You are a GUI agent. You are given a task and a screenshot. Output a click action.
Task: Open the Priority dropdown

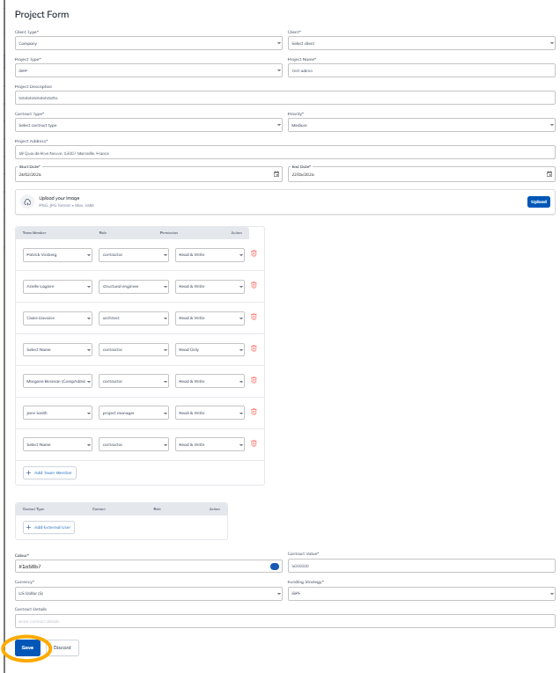(421, 125)
